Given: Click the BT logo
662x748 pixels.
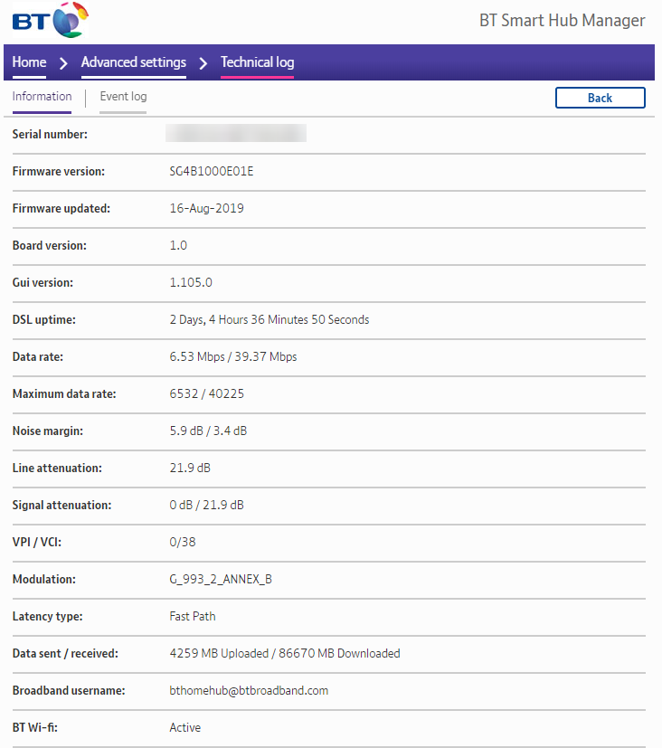Looking at the screenshot, I should click(50, 20).
